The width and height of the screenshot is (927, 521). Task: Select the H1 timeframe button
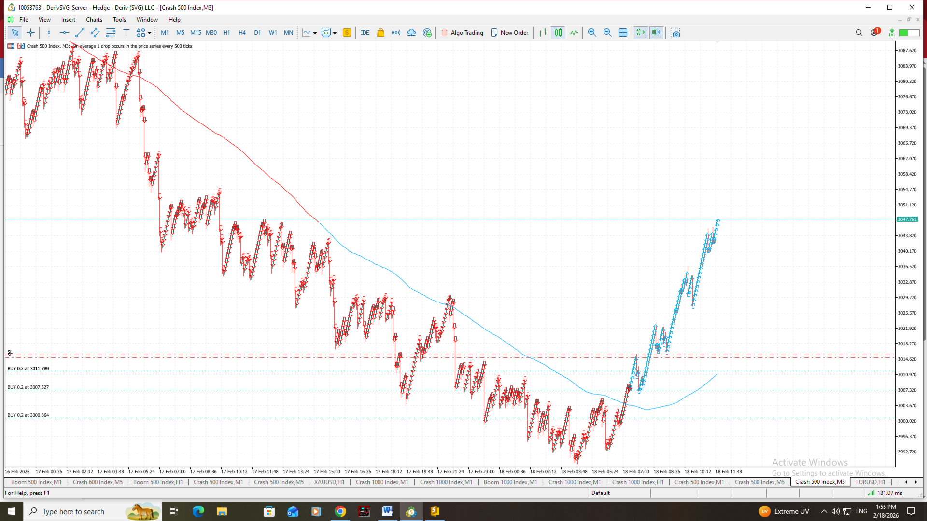click(226, 33)
